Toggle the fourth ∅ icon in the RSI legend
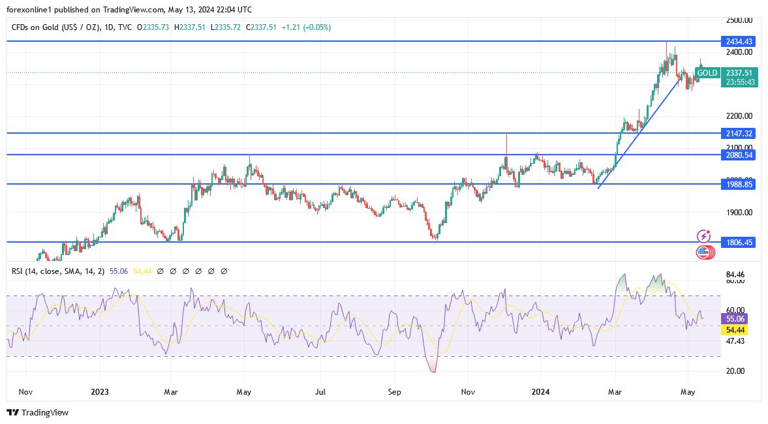The width and height of the screenshot is (768, 424). [x=198, y=271]
